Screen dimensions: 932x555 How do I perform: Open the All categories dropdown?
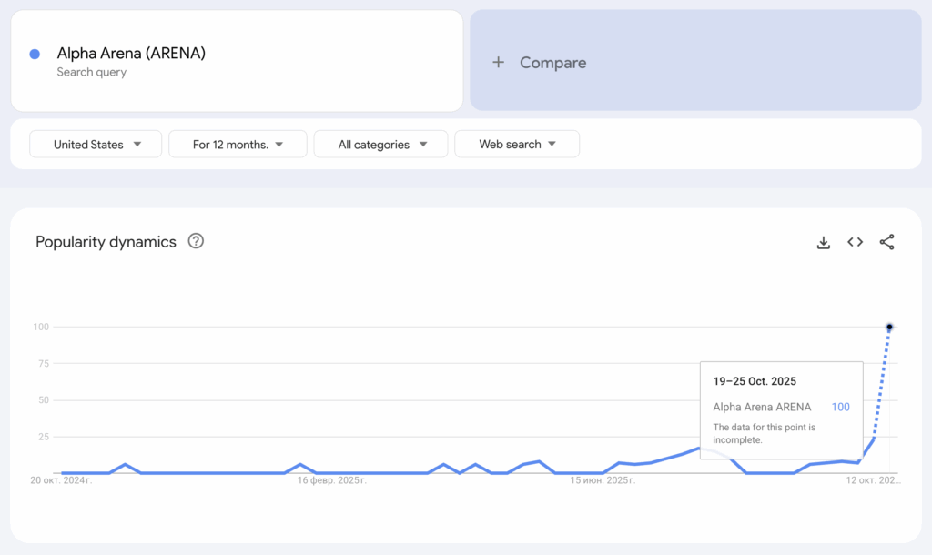380,144
